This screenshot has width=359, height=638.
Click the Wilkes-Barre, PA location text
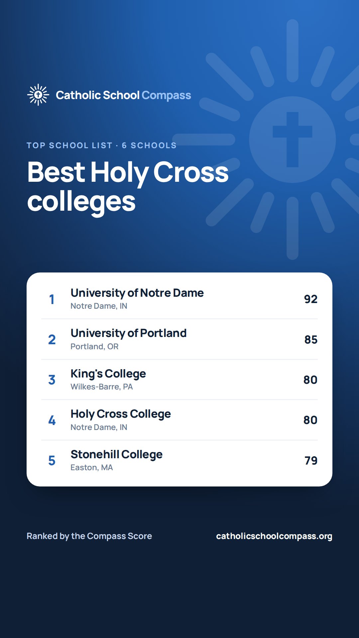[101, 387]
